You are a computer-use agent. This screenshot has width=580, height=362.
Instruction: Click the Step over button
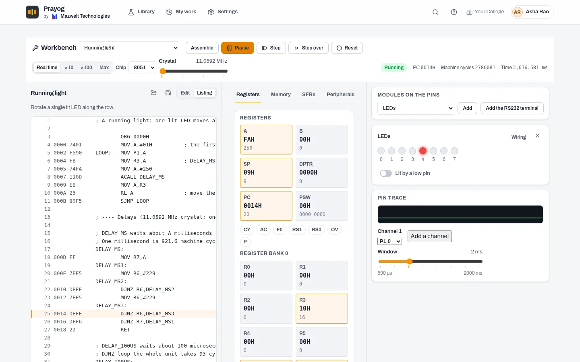[x=309, y=48]
